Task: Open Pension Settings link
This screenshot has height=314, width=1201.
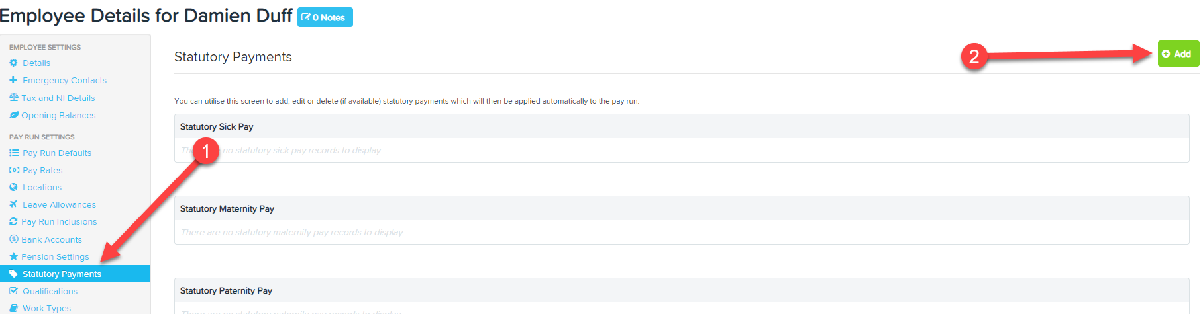Action: pos(55,256)
